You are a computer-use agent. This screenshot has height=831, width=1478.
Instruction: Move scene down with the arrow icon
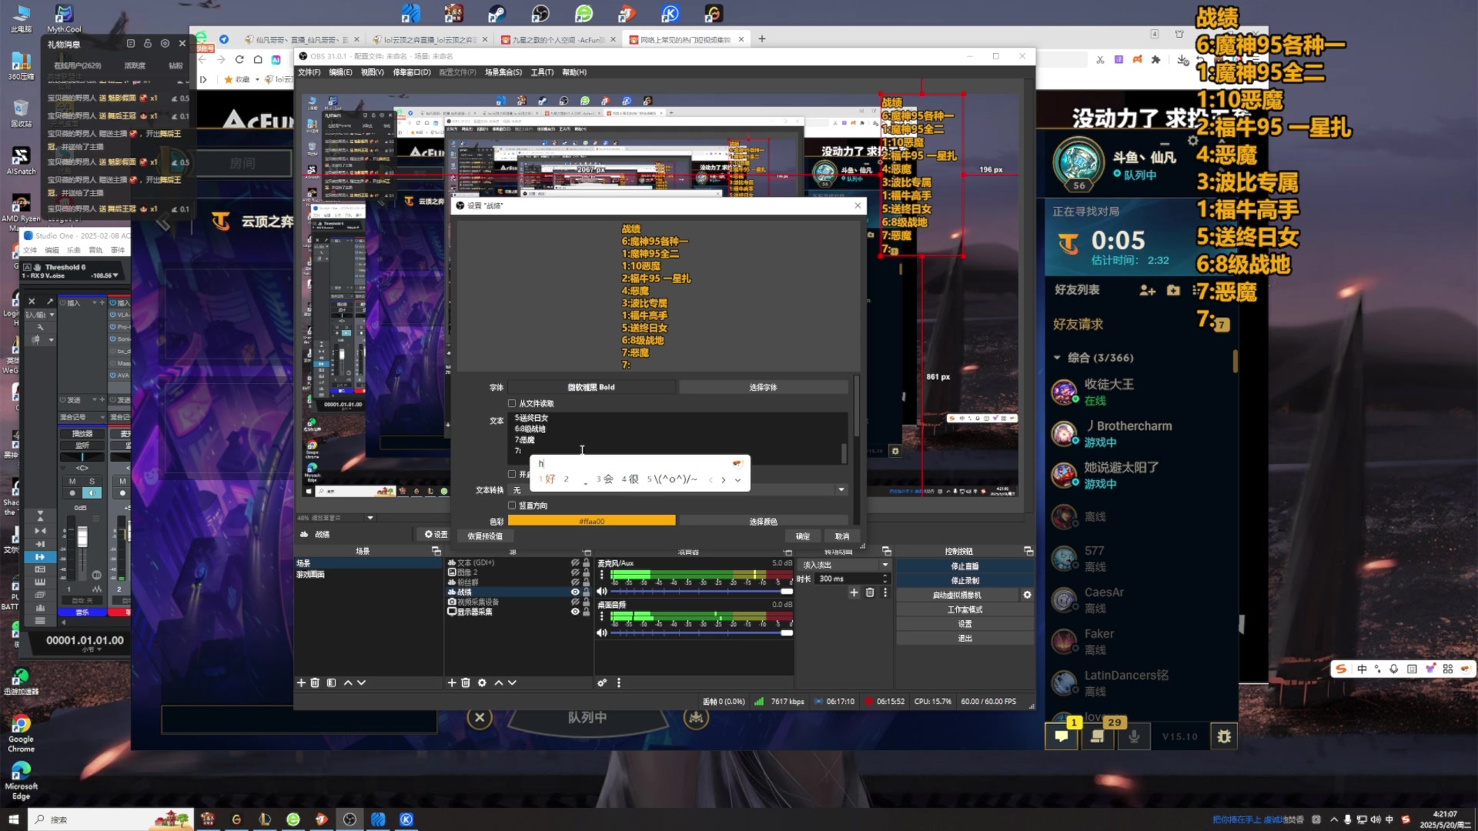coord(362,682)
